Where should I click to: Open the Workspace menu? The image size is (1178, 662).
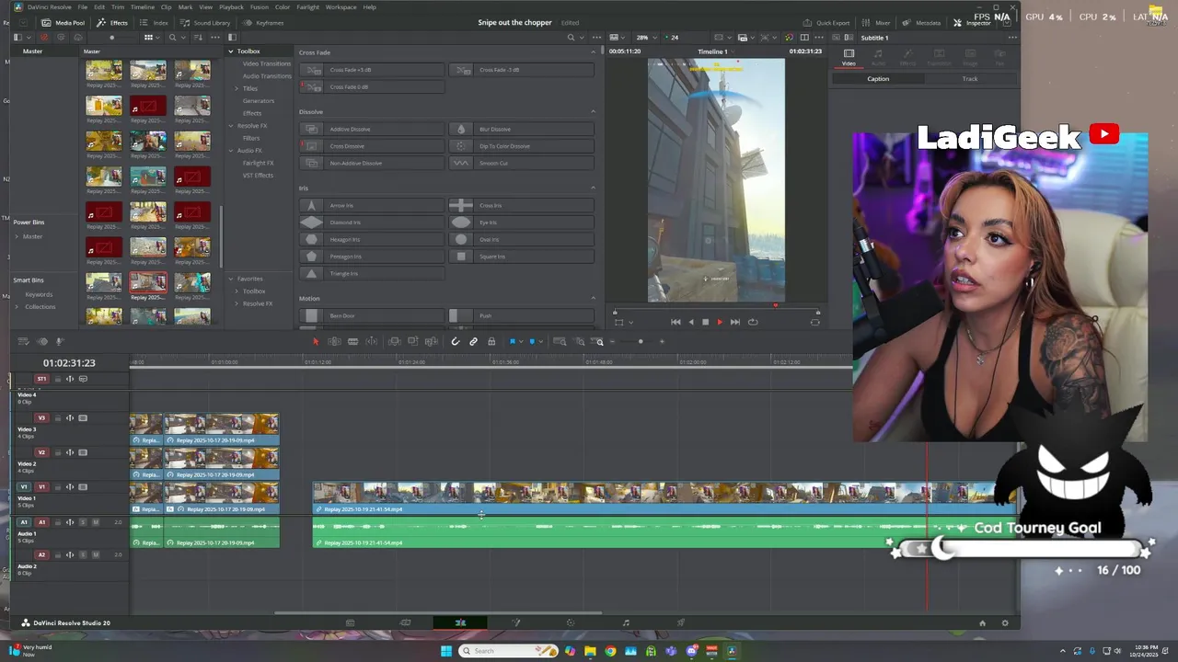point(341,6)
